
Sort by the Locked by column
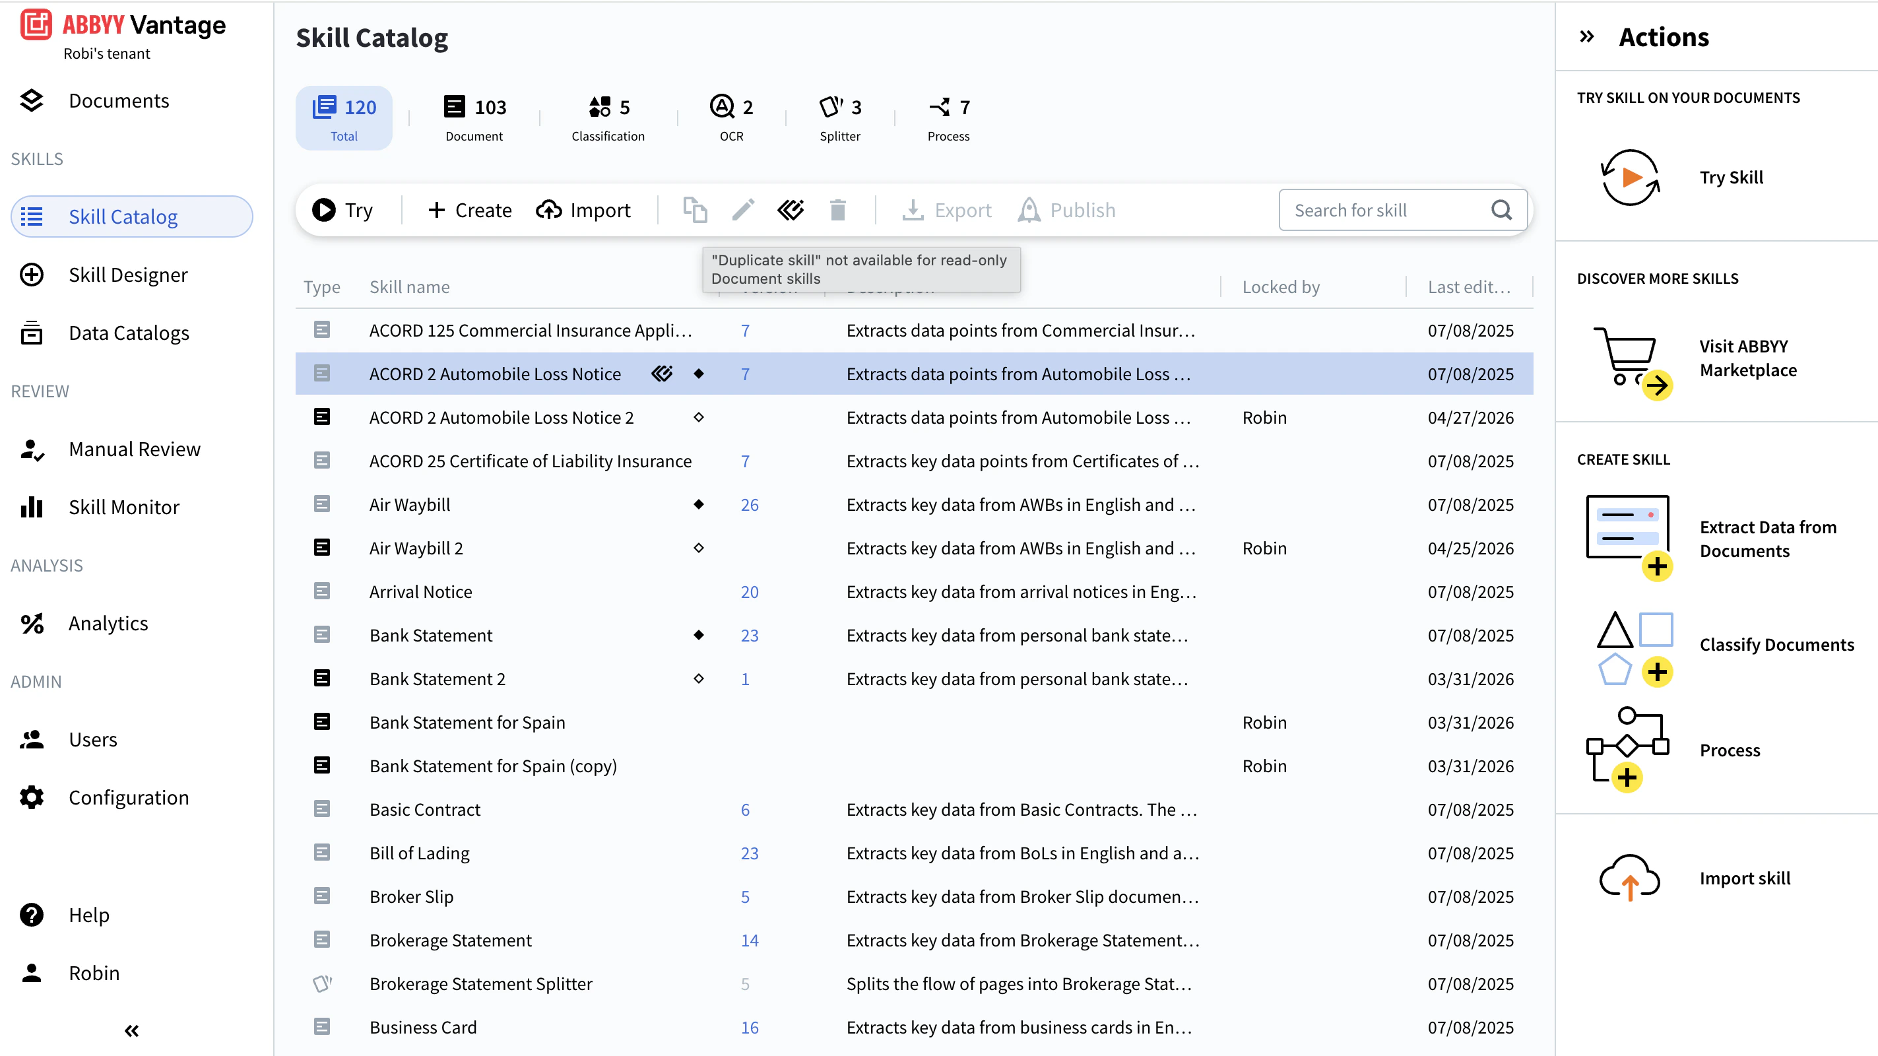[x=1280, y=287]
